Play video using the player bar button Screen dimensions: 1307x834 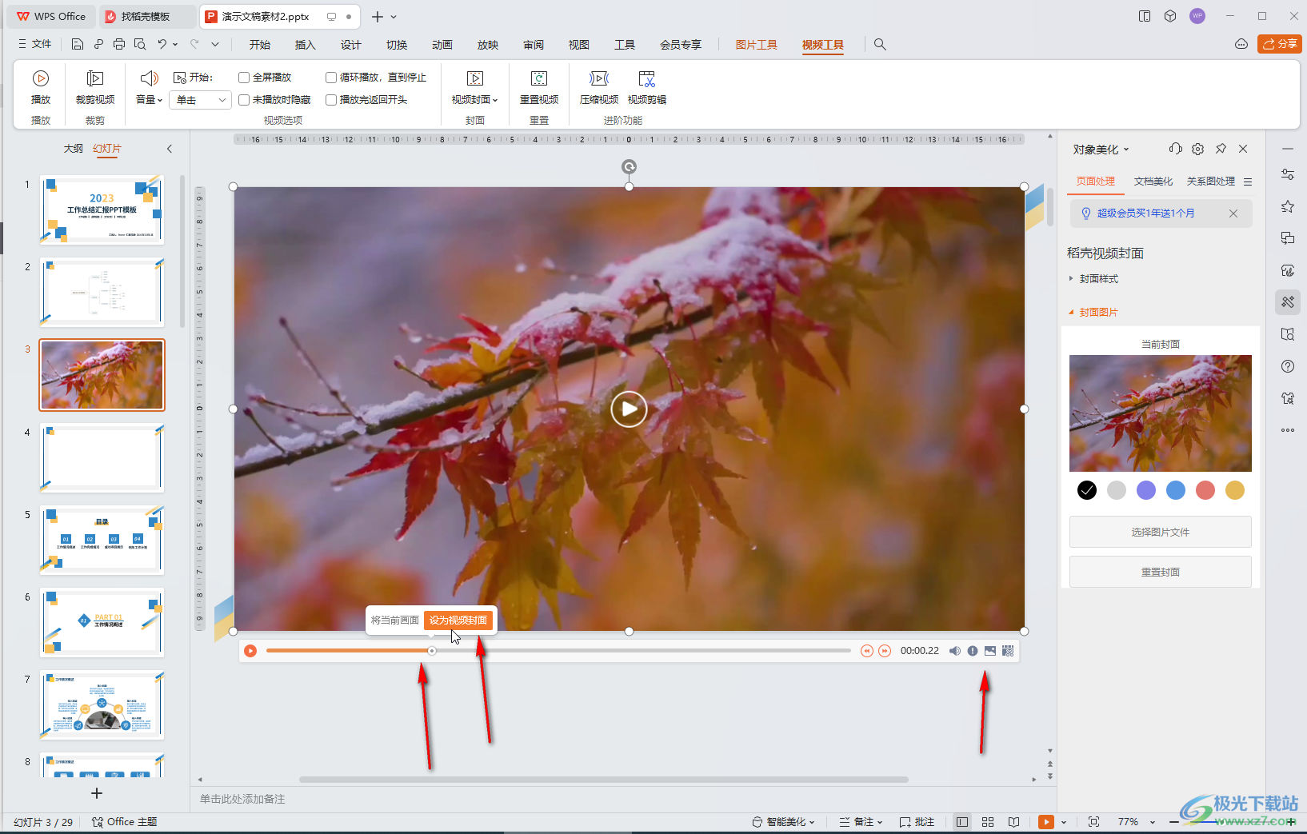point(250,651)
